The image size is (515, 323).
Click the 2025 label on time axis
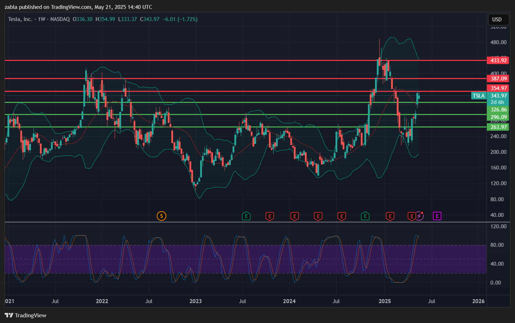pos(385,301)
